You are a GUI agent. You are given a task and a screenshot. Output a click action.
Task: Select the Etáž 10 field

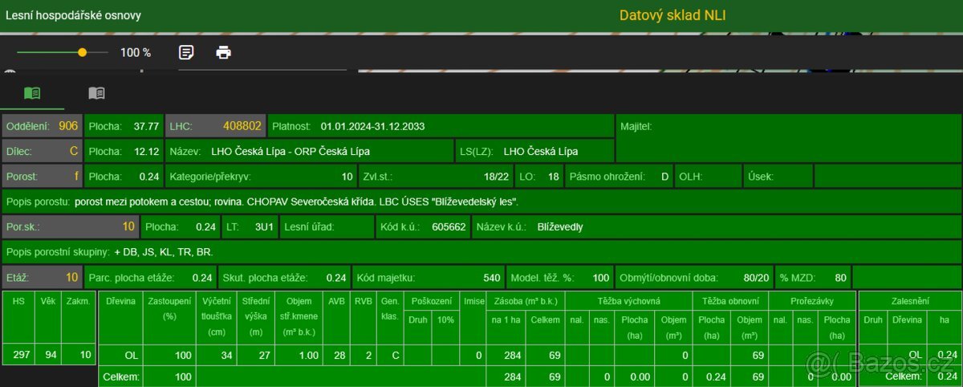(x=42, y=277)
